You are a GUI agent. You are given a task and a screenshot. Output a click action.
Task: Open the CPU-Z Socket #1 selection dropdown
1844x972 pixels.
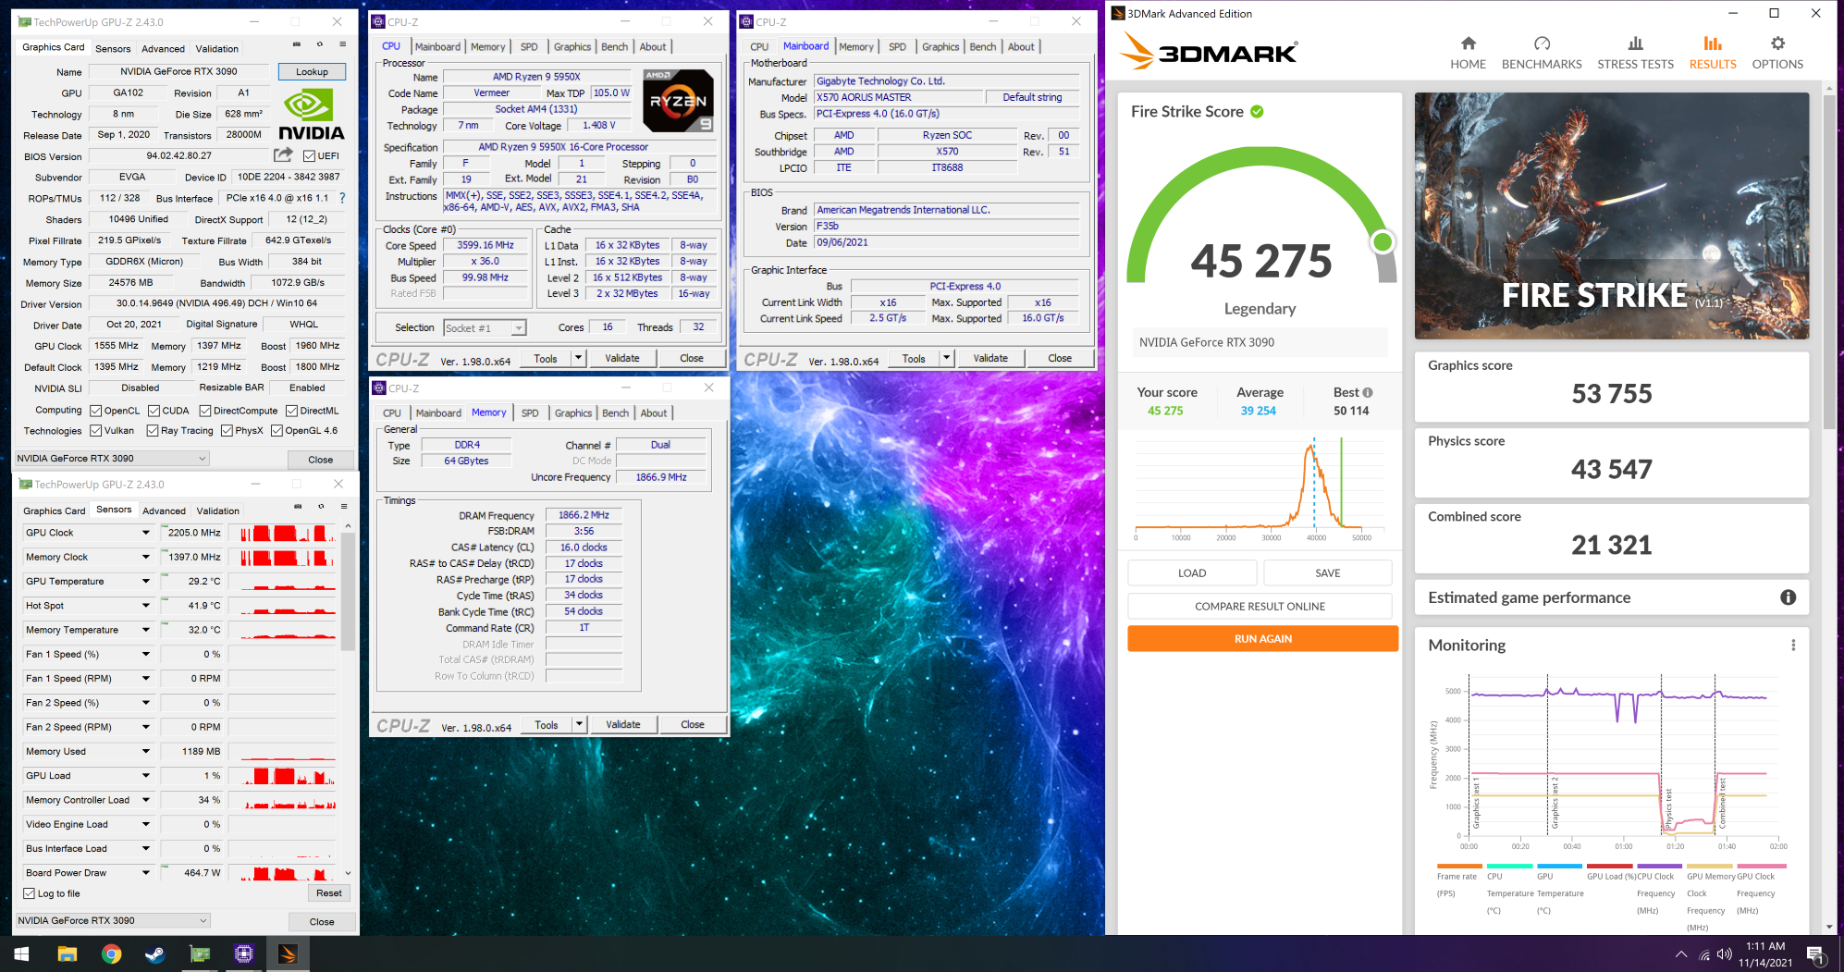point(485,327)
